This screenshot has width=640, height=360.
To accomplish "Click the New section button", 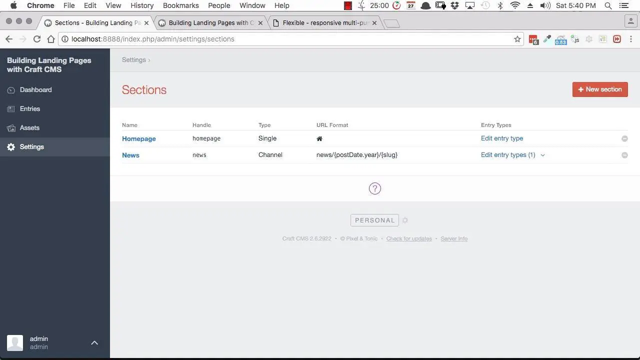I will pos(600,89).
